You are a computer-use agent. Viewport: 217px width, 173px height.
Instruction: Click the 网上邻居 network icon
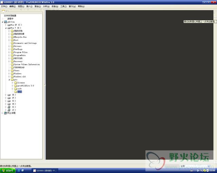click(x=5, y=113)
